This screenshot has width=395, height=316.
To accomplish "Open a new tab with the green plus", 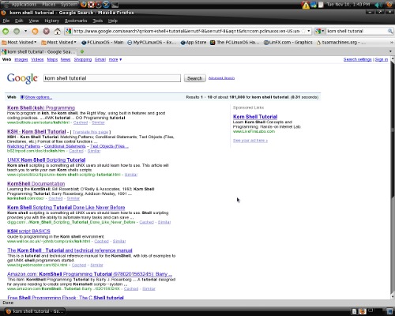I will pyautogui.click(x=82, y=51).
